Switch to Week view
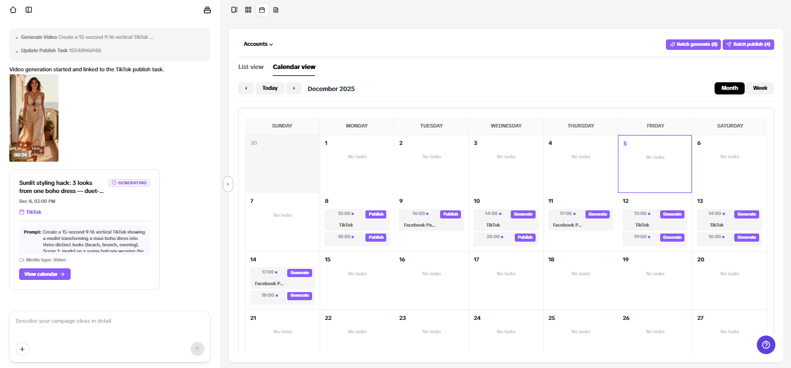Screen dimensions: 791x368 pyautogui.click(x=760, y=88)
